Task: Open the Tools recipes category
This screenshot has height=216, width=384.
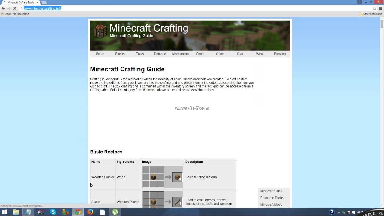Action: (140, 54)
